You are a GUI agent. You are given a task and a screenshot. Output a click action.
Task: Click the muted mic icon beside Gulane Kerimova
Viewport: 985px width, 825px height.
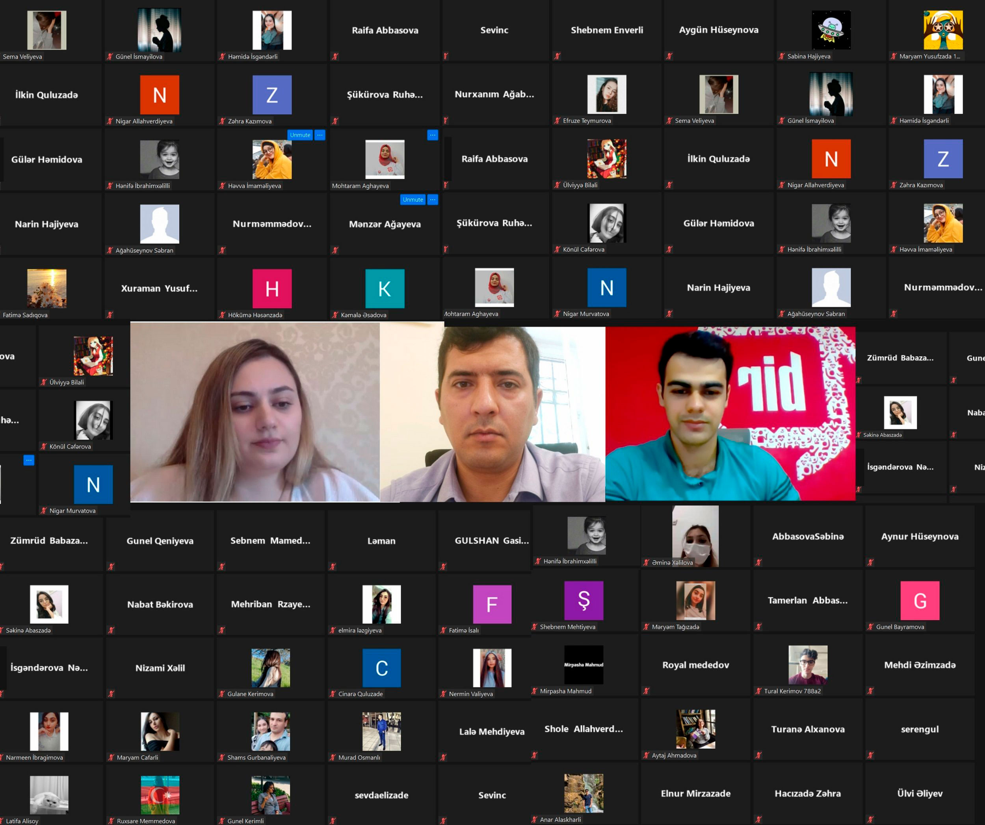tap(221, 694)
